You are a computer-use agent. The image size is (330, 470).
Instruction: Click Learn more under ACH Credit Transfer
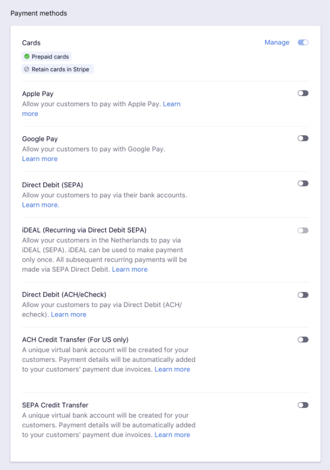[x=172, y=369]
